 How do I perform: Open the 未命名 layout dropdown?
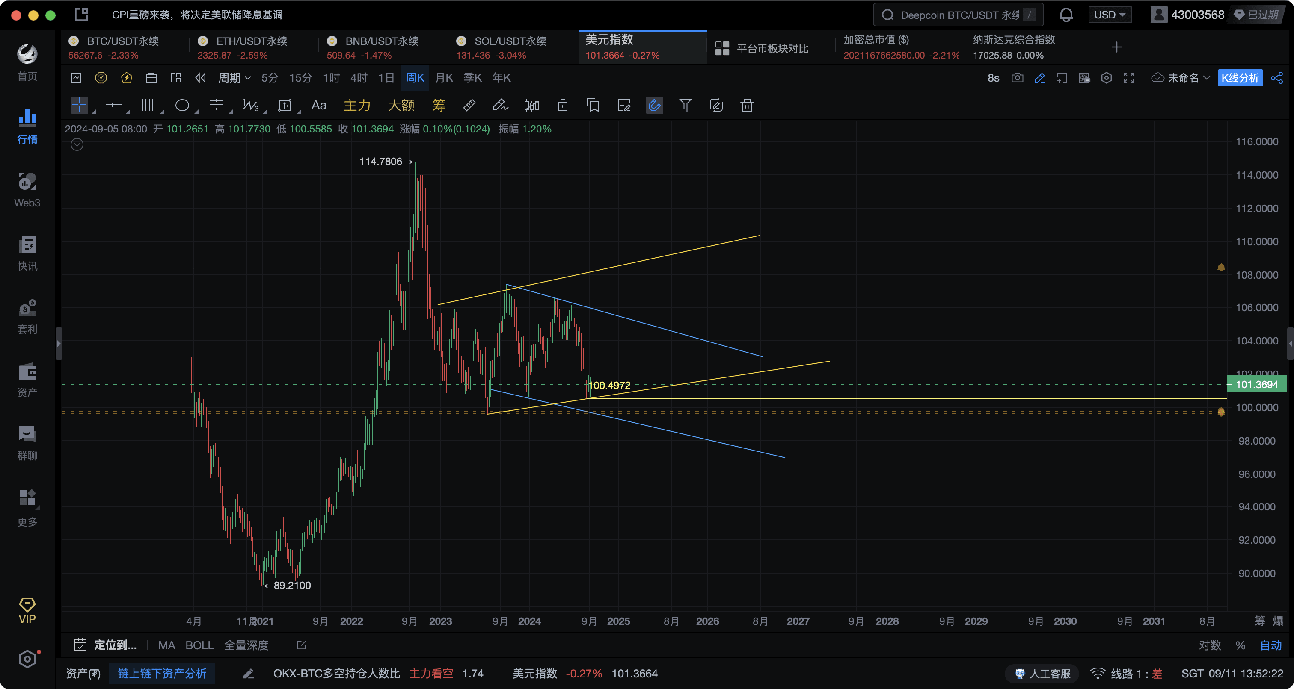pyautogui.click(x=1180, y=78)
